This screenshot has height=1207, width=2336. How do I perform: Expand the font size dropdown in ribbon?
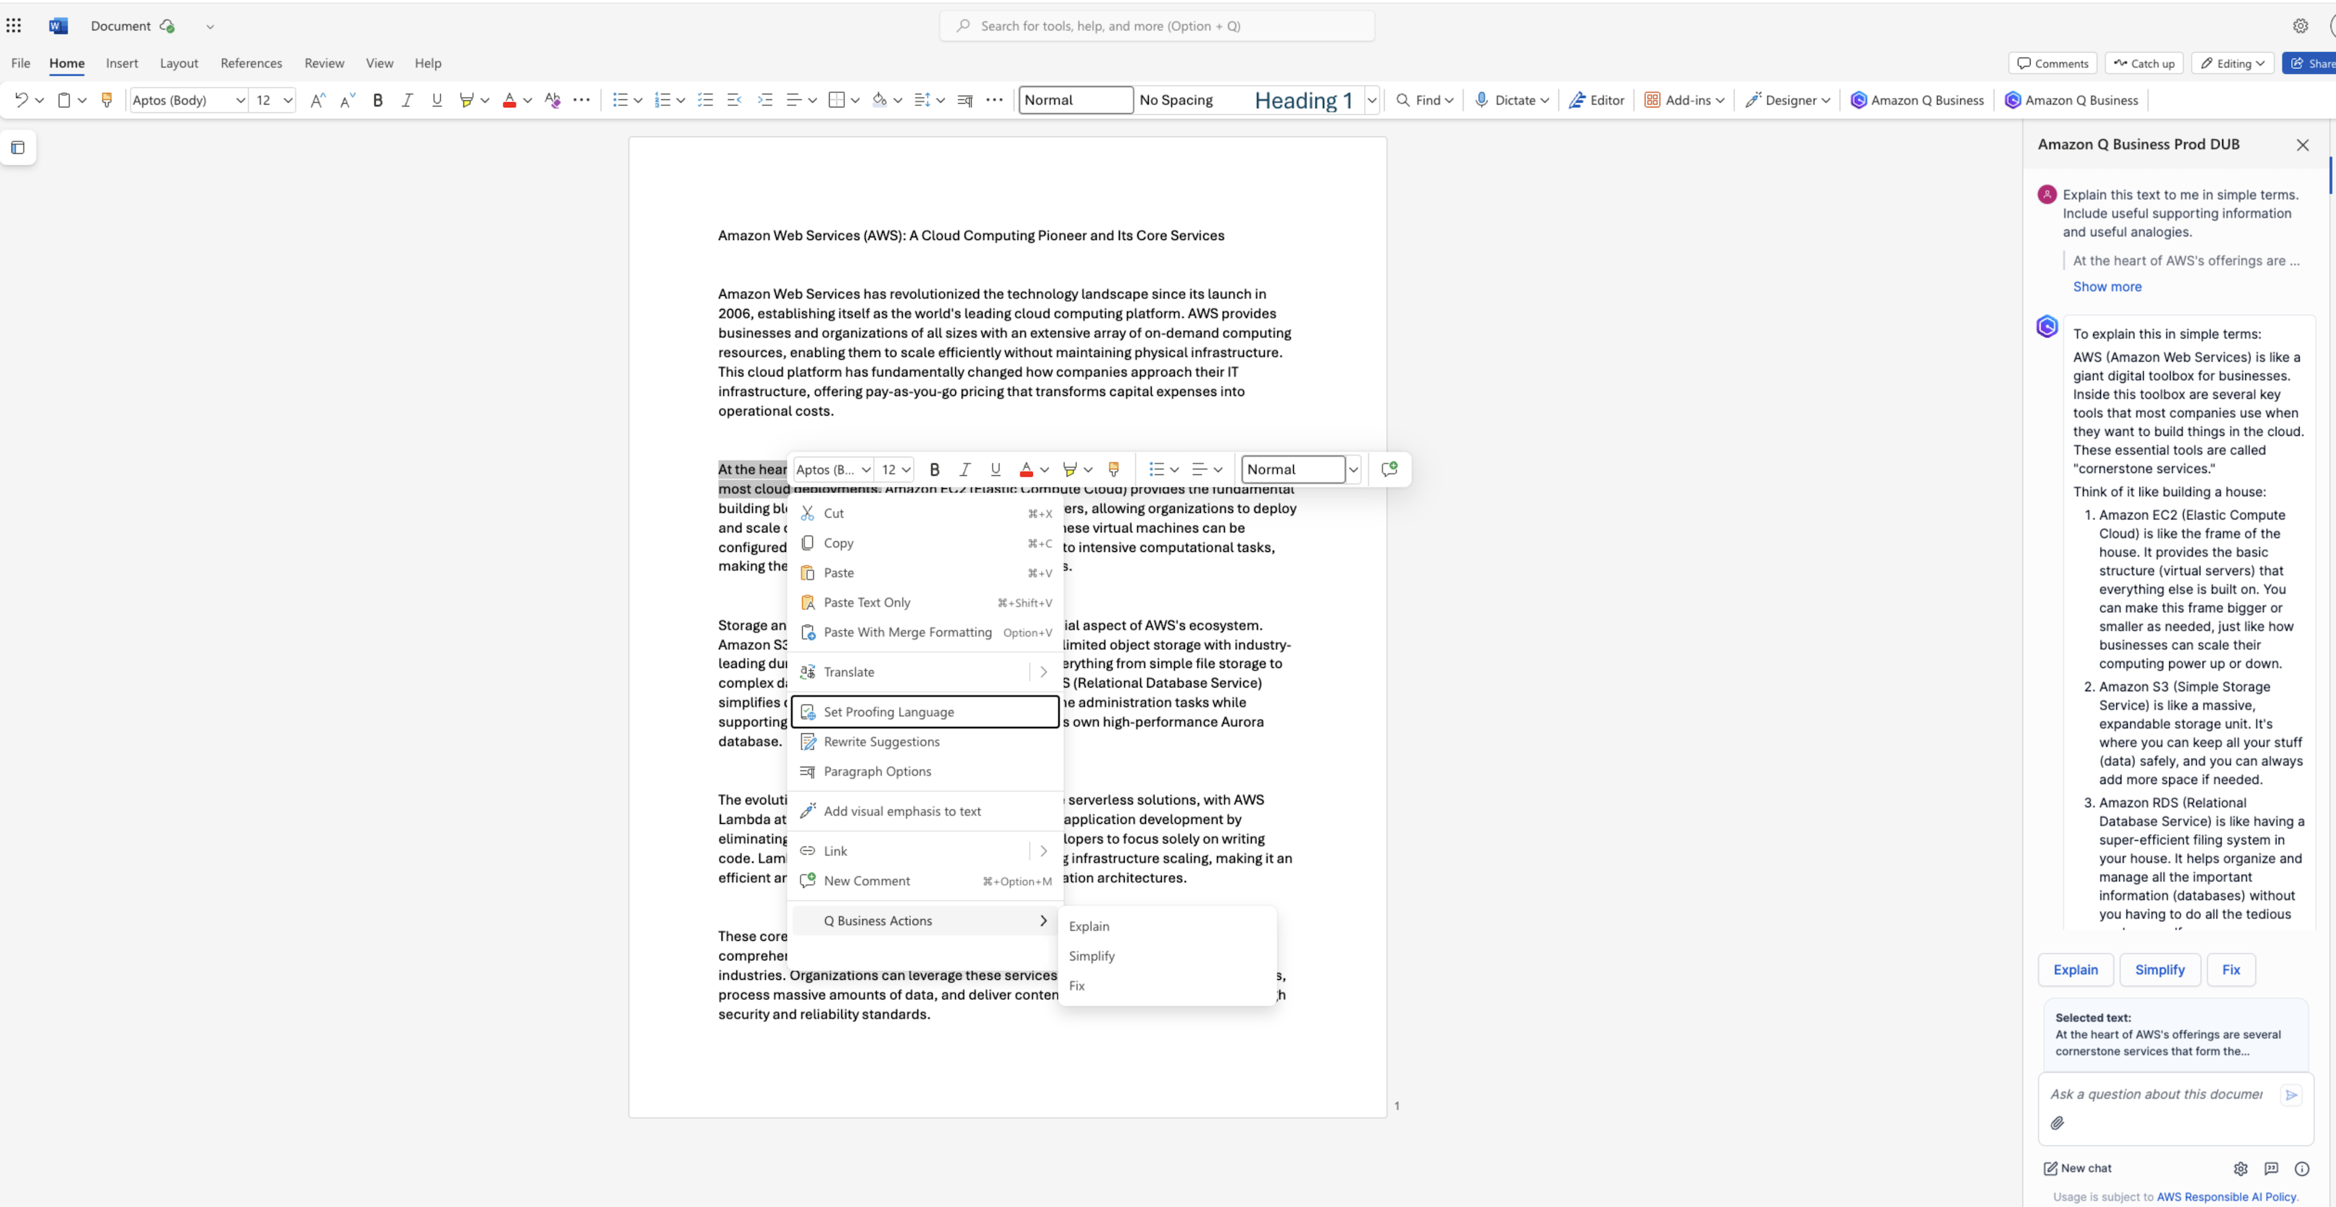287,100
